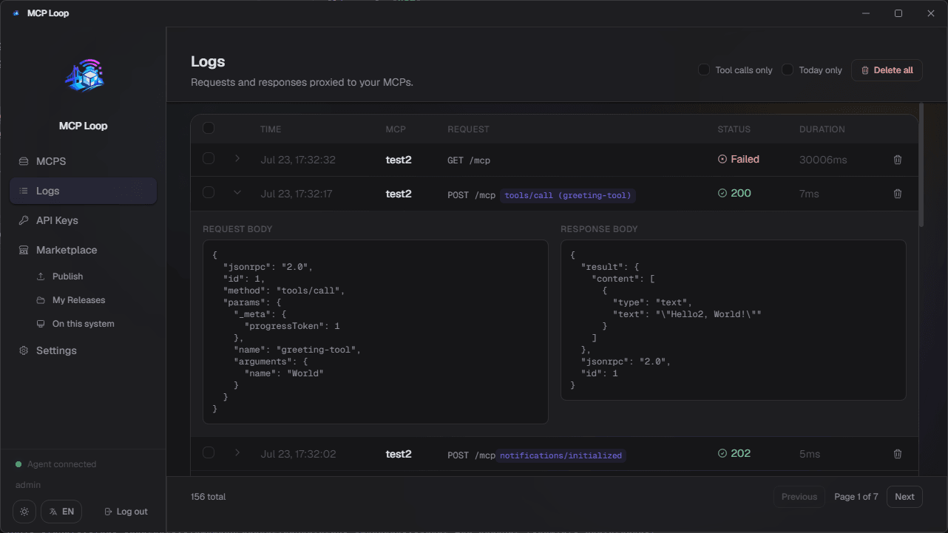Delete the notifications/initialized log entry
948x533 pixels.
click(898, 454)
